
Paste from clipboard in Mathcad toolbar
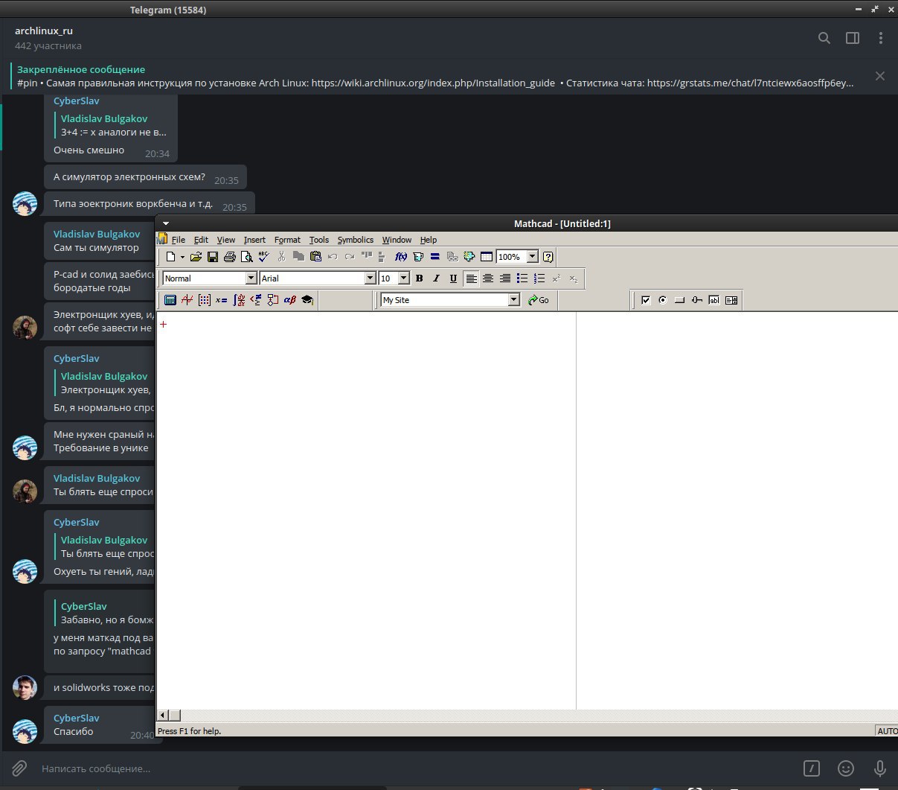pyautogui.click(x=315, y=257)
